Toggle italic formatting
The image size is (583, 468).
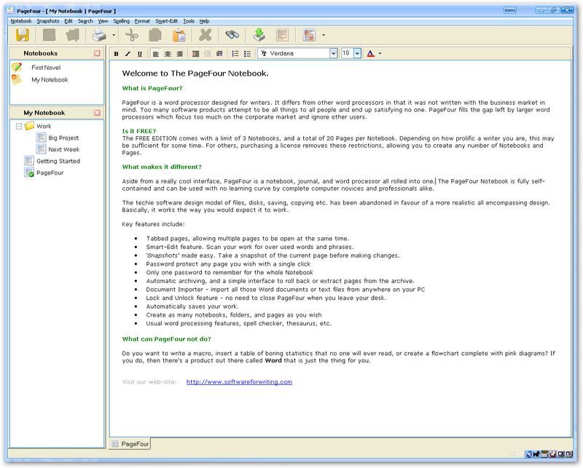pos(128,54)
